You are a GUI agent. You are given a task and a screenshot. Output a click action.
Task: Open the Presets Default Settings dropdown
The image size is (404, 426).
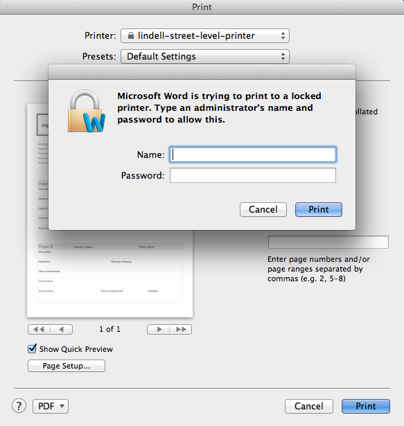pos(205,57)
